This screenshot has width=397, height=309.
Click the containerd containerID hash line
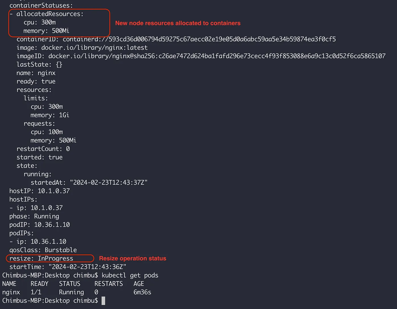[176, 39]
